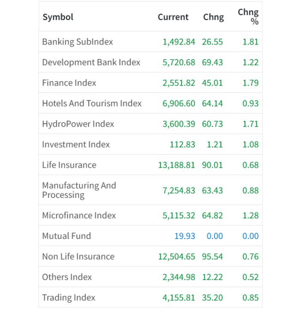
Task: Open the Non Life Insurance label
Action: pyautogui.click(x=78, y=256)
